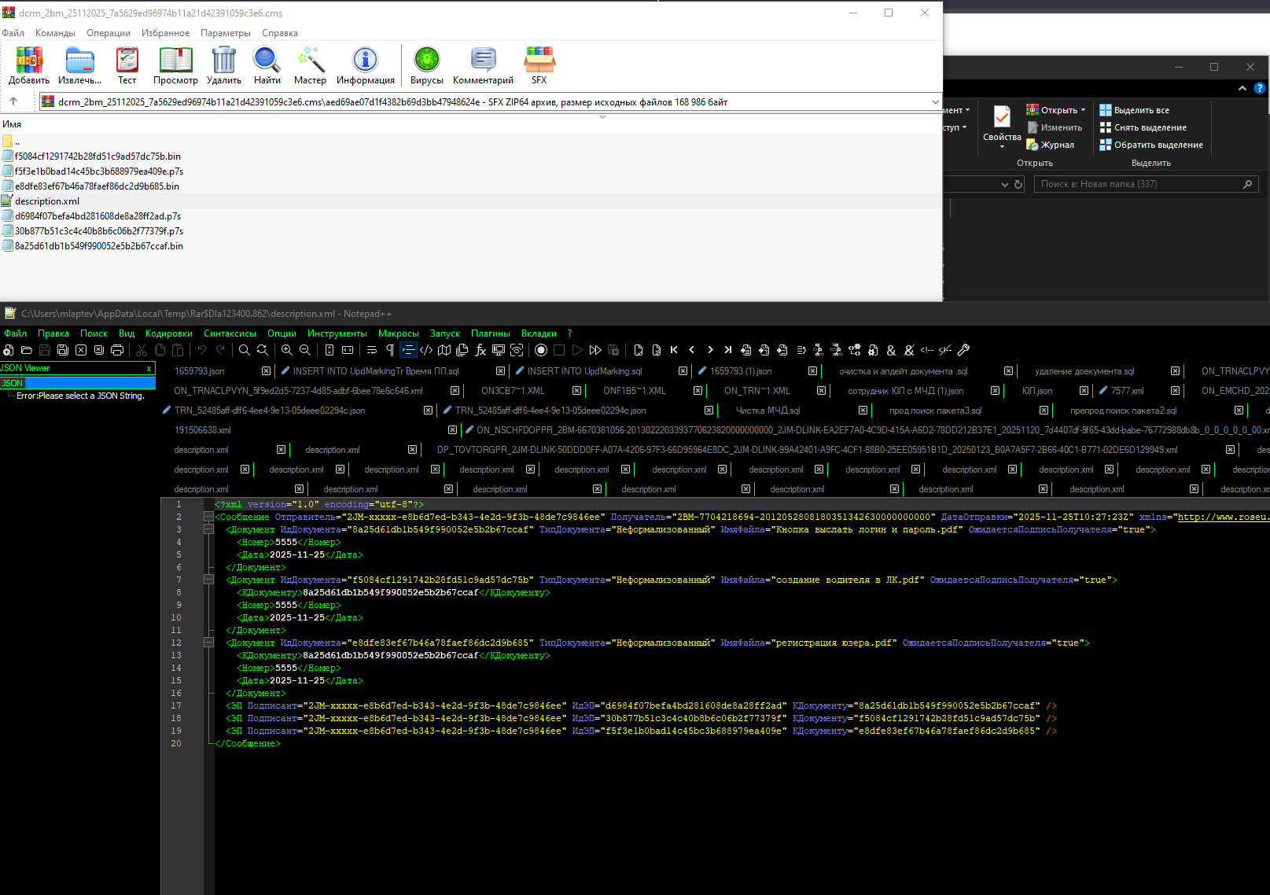Toggle synchronized horizontal scrolling in Notepad++
Screen dimensions: 1270x895
click(348, 350)
